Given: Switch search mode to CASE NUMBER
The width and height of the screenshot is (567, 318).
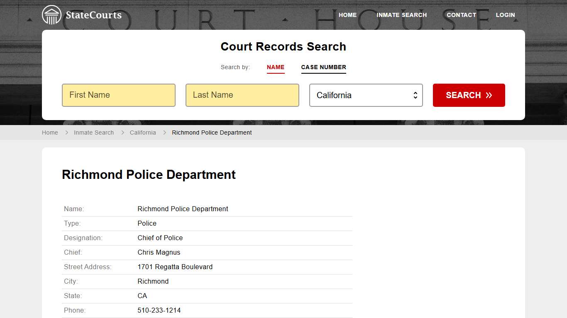Looking at the screenshot, I should [x=324, y=67].
